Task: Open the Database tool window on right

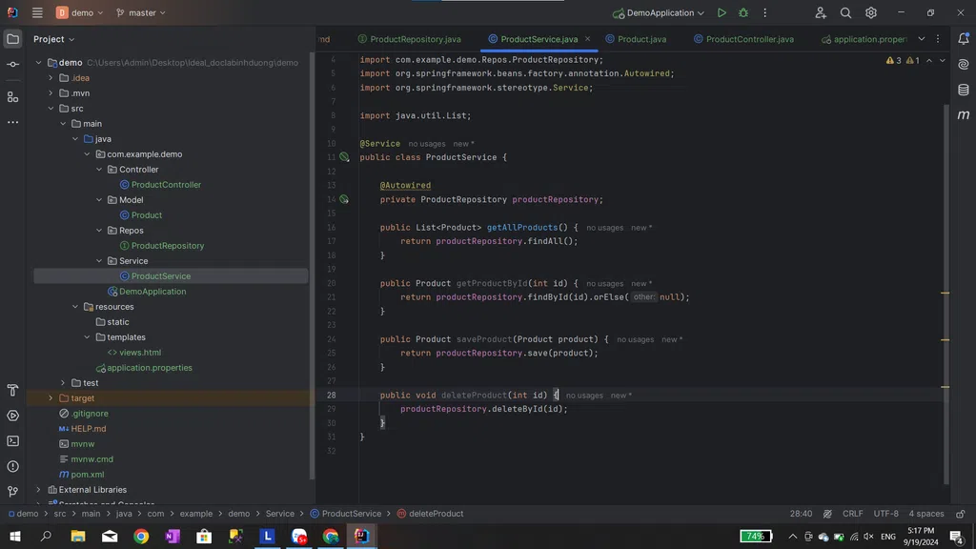Action: 964,90
